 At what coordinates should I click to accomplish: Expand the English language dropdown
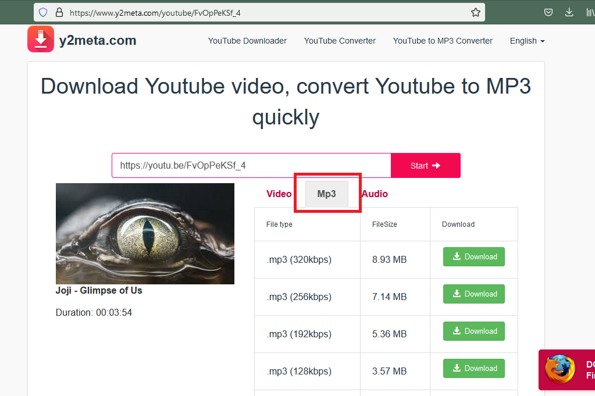click(527, 41)
